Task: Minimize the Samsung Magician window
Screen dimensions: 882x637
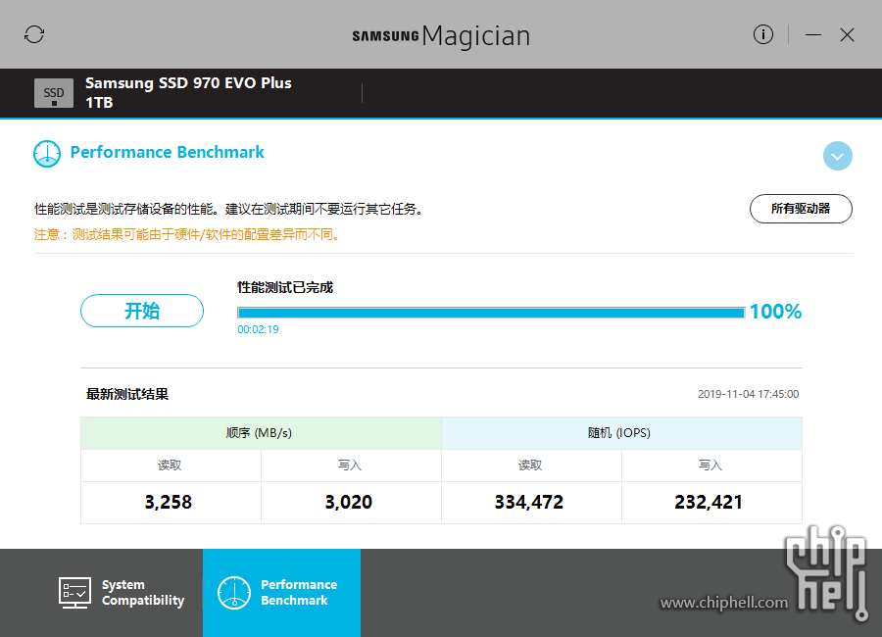Action: (812, 35)
